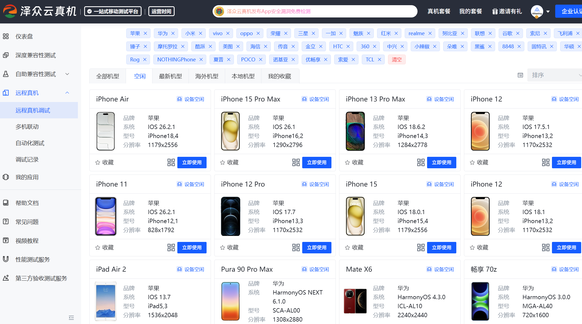Image resolution: width=582 pixels, height=324 pixels.
Task: Show QR code for iPhone Air
Action: 171,163
